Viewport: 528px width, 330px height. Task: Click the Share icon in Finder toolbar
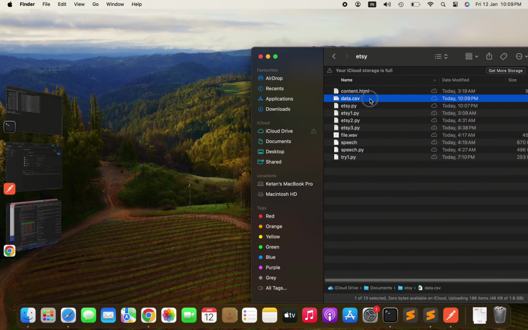(x=489, y=56)
